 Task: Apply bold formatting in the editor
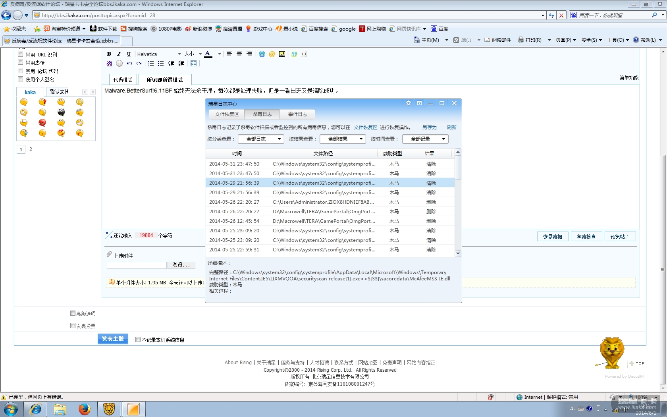click(109, 54)
